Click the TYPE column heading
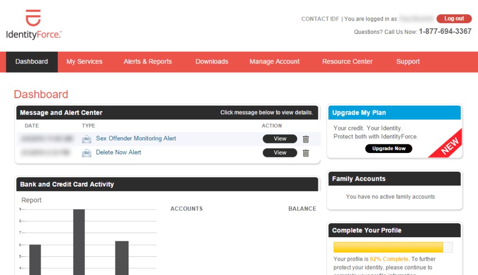This screenshot has width=478, height=275. (x=88, y=126)
